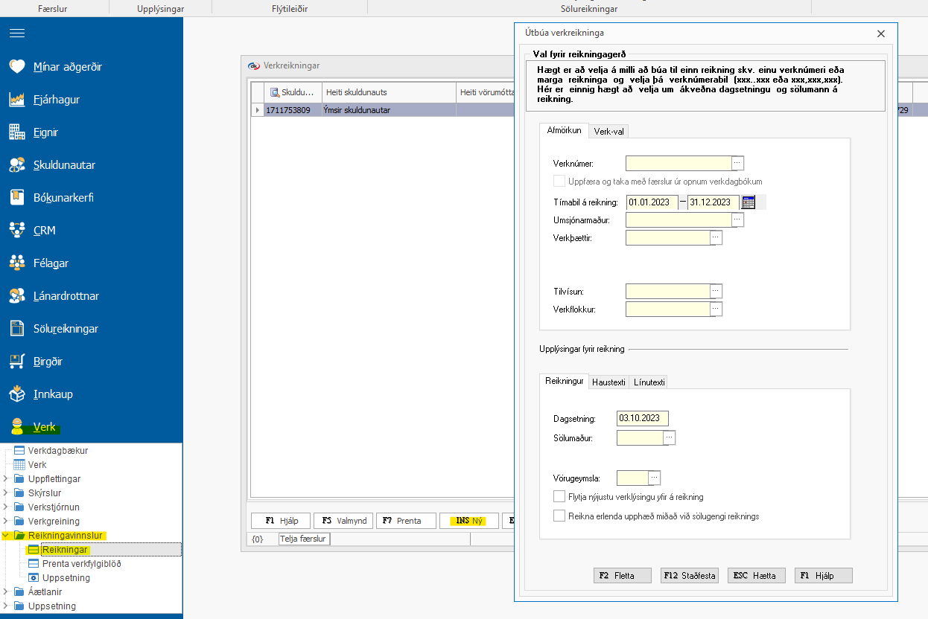
Task: Check Reikna erlenda upphæð miðað við sölugengi
Action: click(x=559, y=516)
